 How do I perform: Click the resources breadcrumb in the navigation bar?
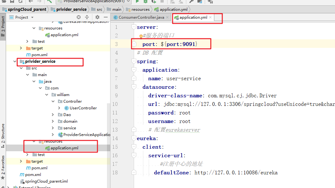pyautogui.click(x=138, y=10)
